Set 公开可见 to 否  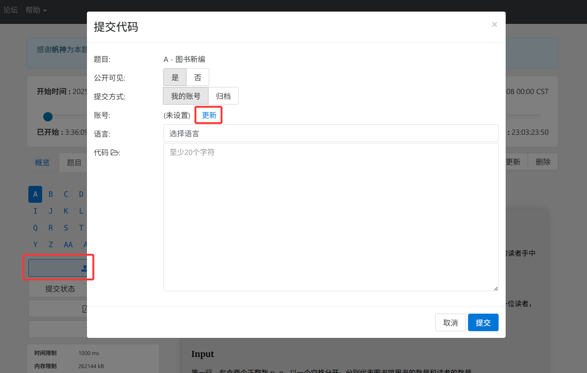[198, 78]
